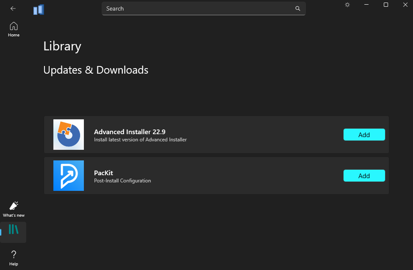Select the 'PacKit' title text

(x=103, y=173)
